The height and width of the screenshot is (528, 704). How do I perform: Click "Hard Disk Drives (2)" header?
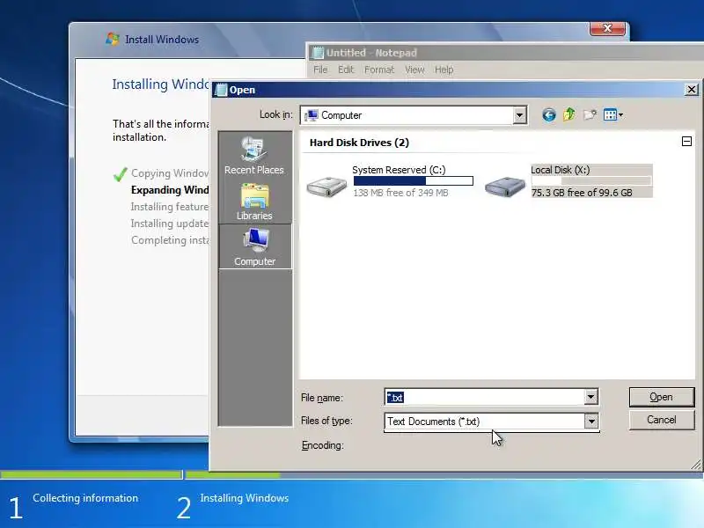359,143
